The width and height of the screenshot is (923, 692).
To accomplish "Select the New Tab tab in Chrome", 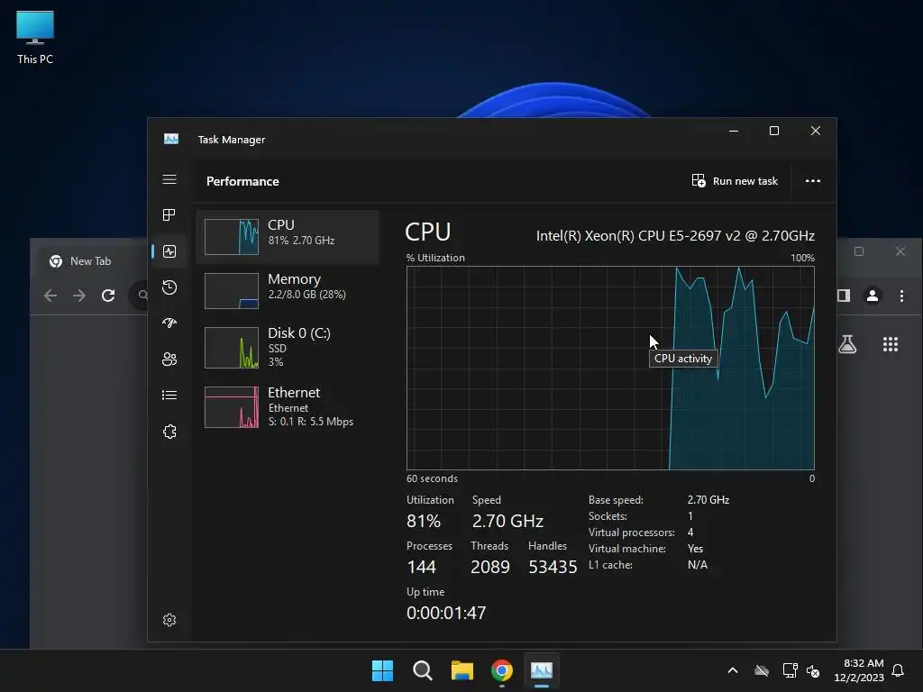I will [89, 261].
